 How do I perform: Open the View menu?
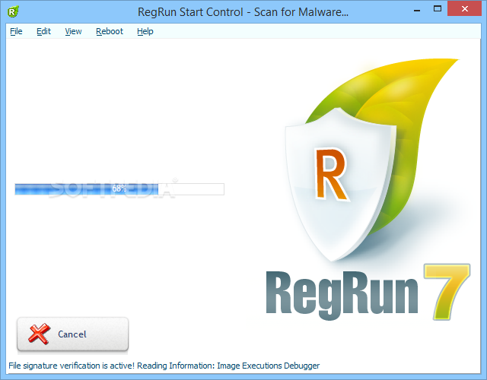[73, 31]
